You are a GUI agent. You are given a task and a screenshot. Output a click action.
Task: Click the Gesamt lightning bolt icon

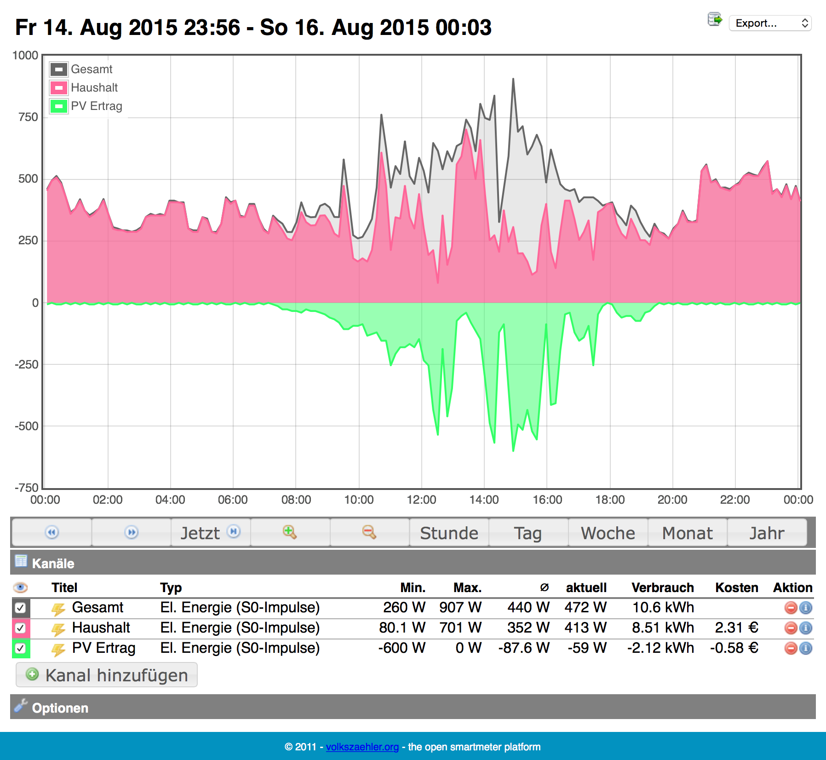(58, 609)
